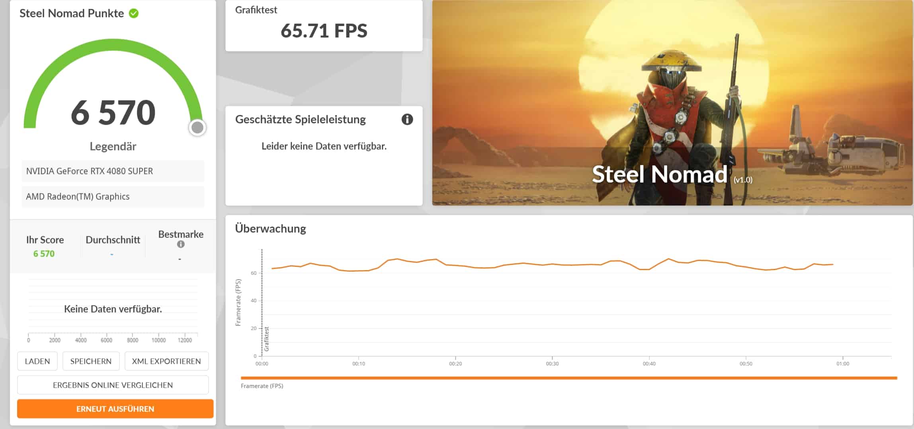Click the green validated checkmark icon
The width and height of the screenshot is (914, 429).
134,14
